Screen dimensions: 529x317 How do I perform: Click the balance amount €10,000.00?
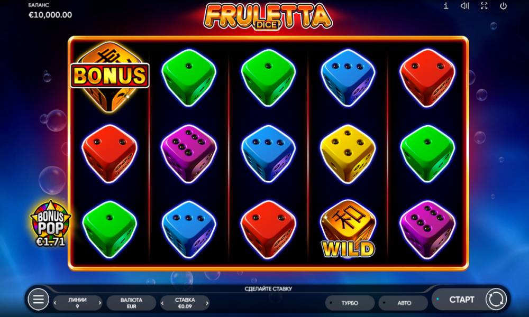(x=50, y=15)
